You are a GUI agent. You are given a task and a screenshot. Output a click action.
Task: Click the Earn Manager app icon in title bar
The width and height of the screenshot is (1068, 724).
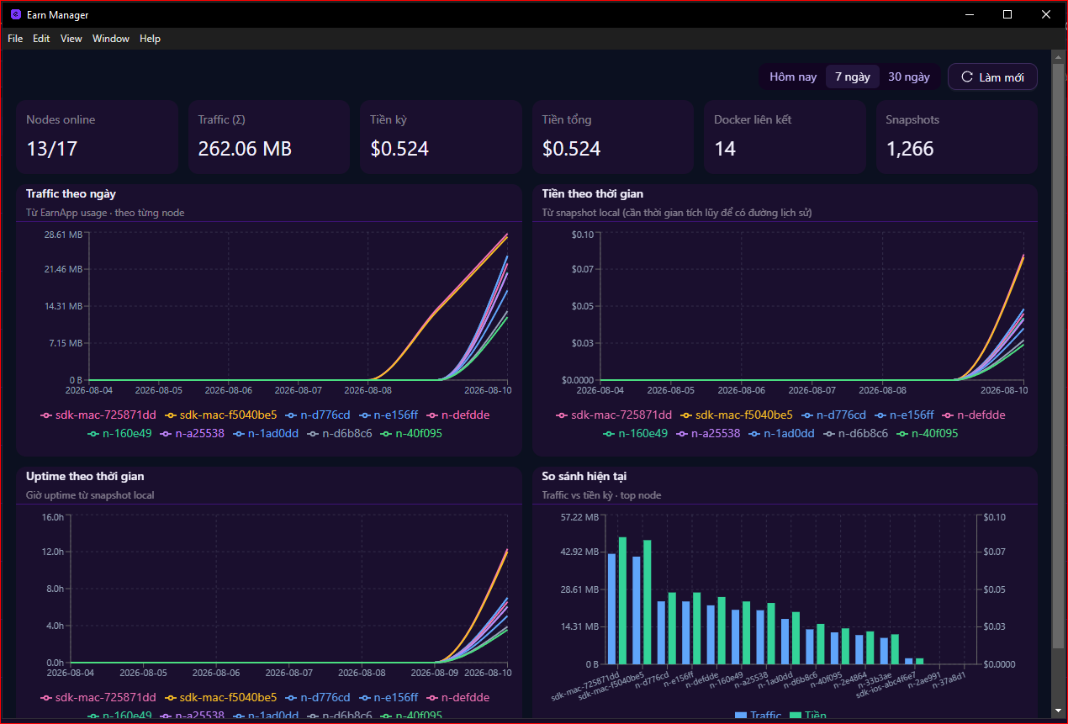pyautogui.click(x=16, y=14)
